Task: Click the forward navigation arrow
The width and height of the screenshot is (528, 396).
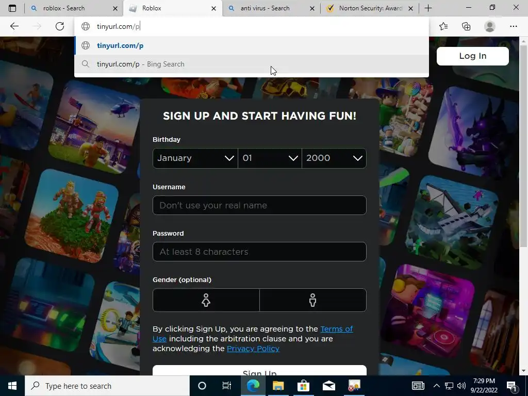Action: (37, 26)
